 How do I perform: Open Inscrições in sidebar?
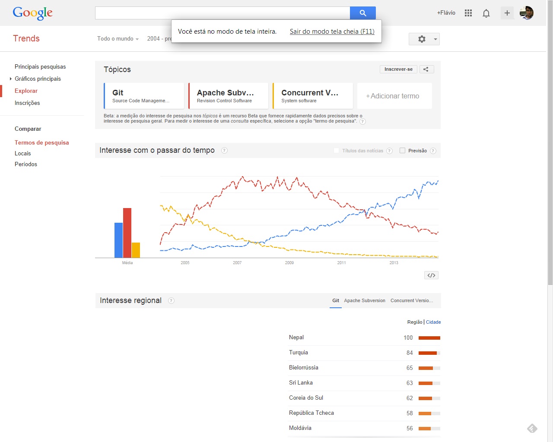pyautogui.click(x=27, y=103)
